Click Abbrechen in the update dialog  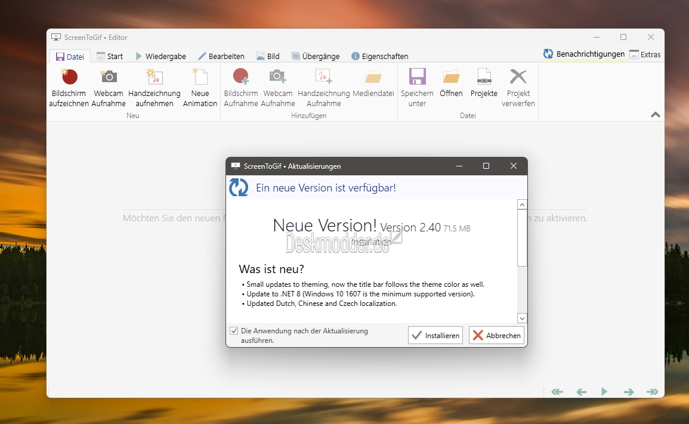[x=496, y=335]
